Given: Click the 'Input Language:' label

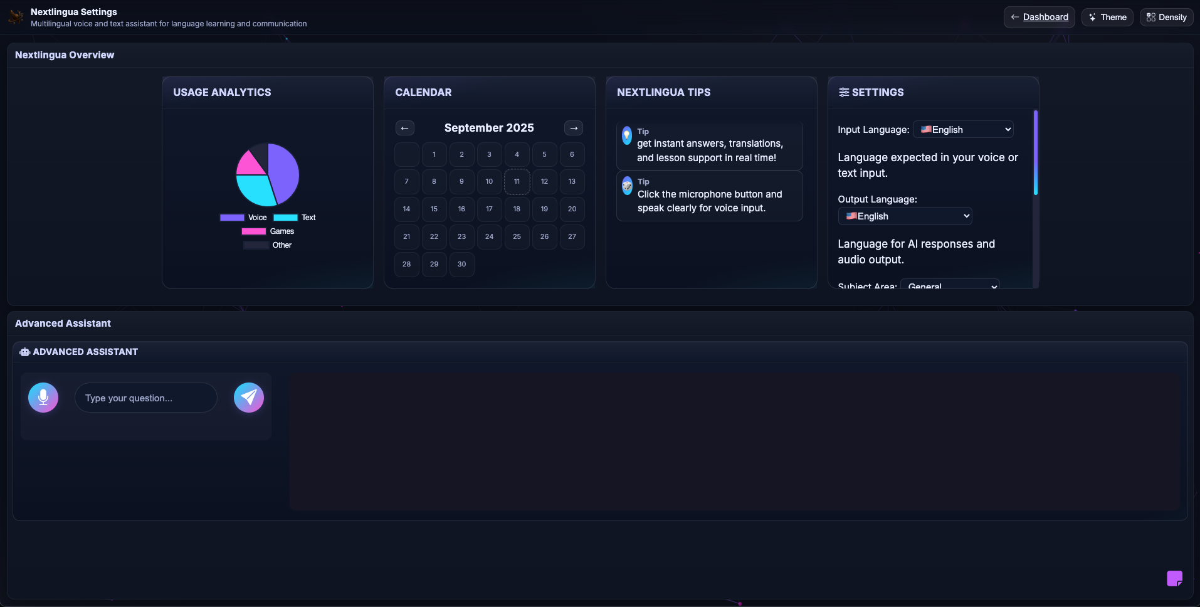Looking at the screenshot, I should [873, 130].
